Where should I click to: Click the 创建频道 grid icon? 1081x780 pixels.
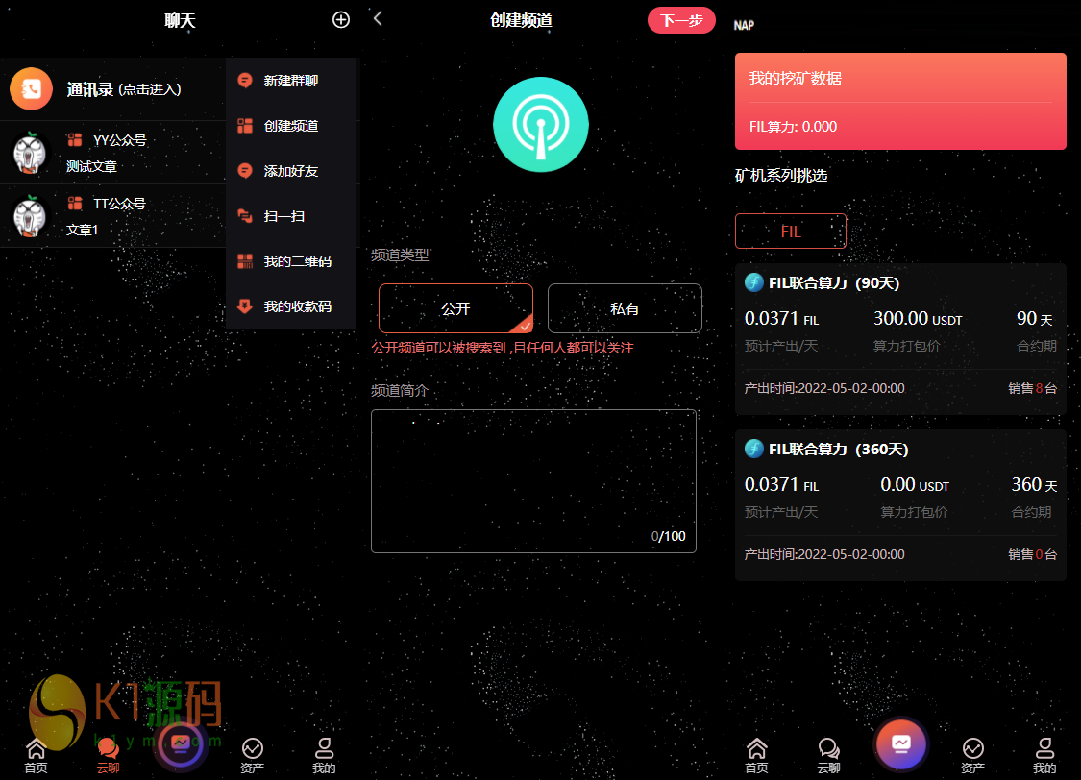click(x=245, y=126)
